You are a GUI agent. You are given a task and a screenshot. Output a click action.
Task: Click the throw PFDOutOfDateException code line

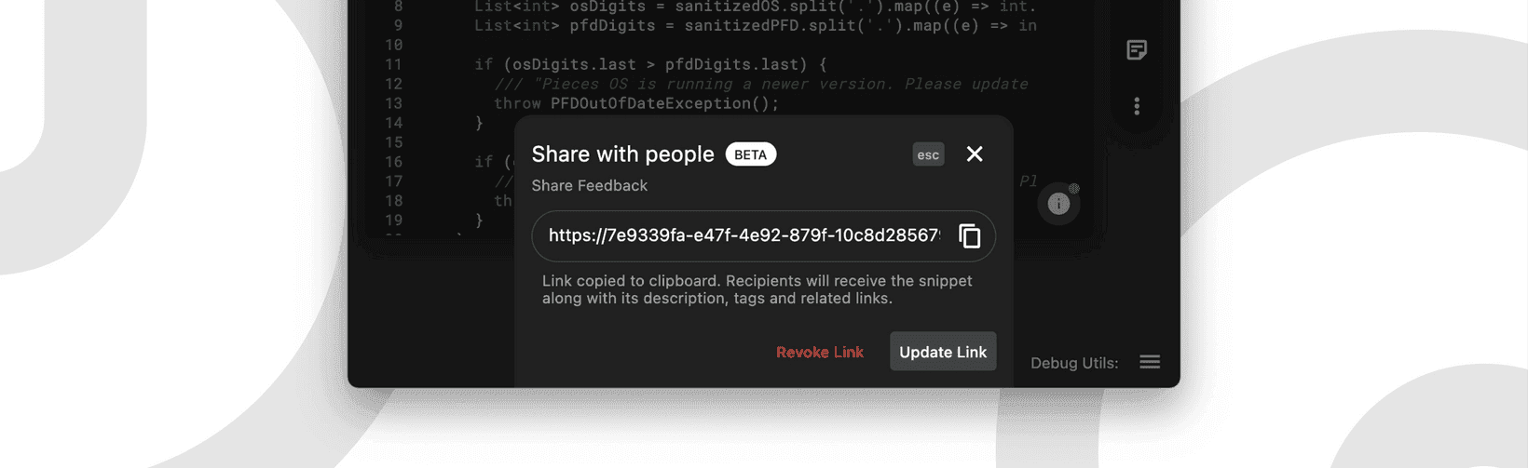[636, 103]
